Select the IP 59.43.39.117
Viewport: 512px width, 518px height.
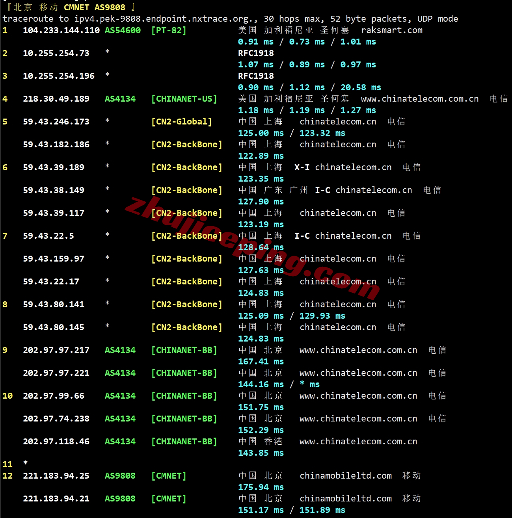(x=54, y=213)
